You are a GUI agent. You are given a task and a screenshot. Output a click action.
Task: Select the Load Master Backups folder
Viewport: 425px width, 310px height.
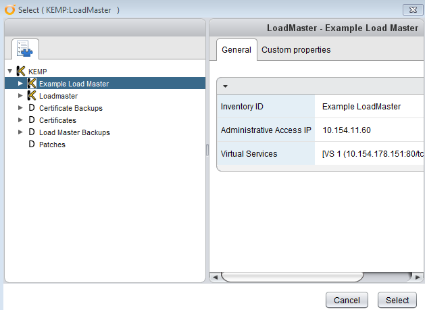74,132
